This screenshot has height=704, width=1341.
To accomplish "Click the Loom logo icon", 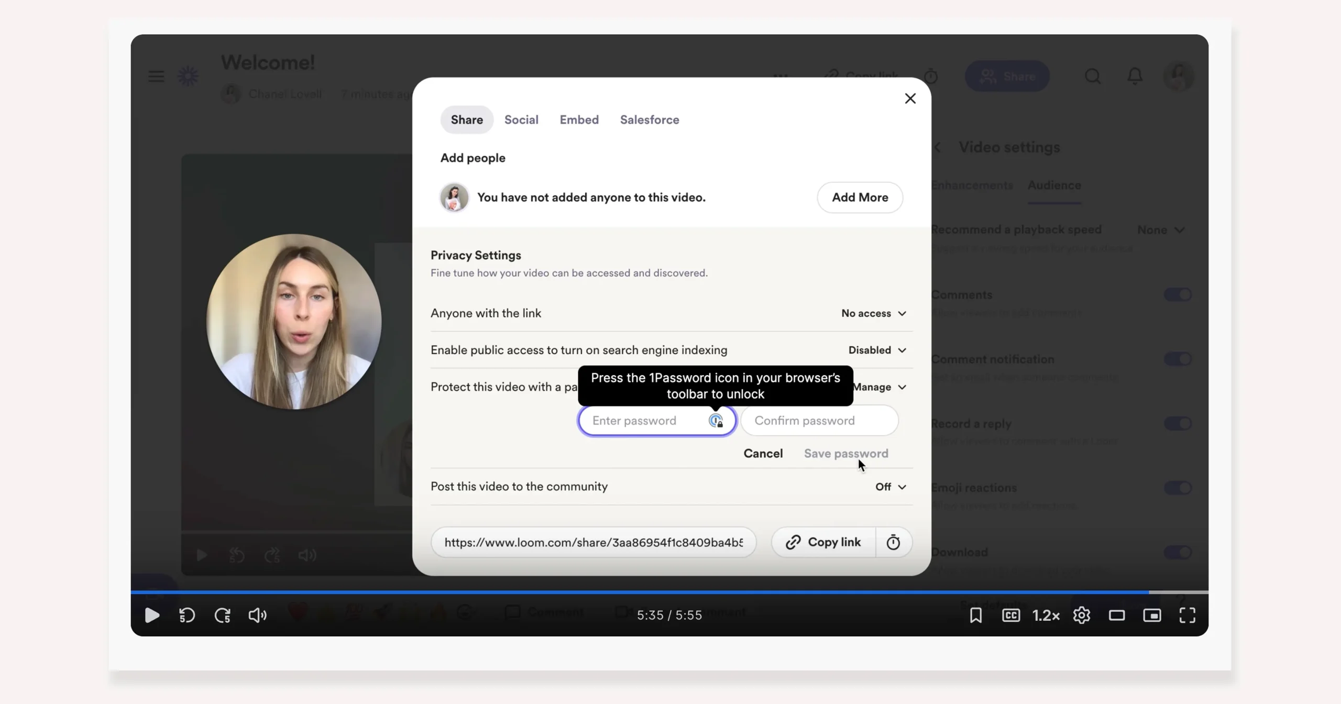I will point(188,76).
